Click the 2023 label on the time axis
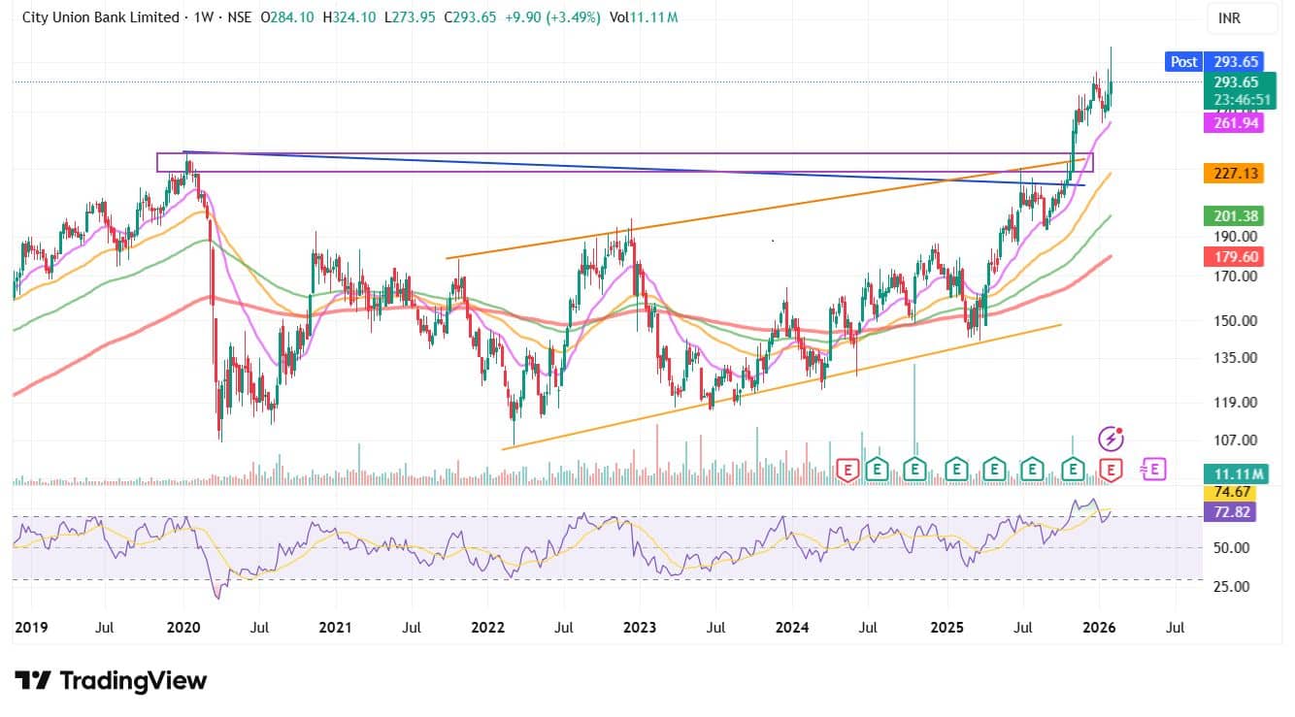 coord(639,628)
